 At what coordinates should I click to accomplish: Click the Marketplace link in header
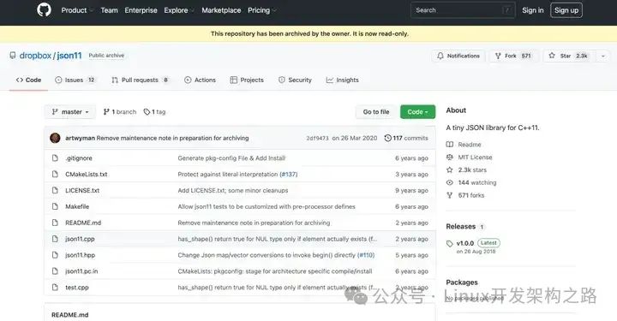[x=221, y=10]
